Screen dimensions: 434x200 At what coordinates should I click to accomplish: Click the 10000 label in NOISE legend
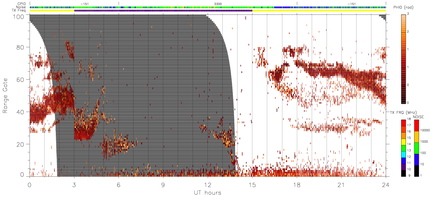point(426,131)
